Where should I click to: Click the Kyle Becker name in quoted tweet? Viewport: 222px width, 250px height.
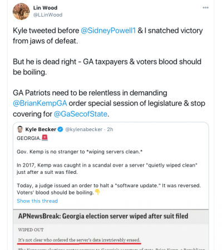[x=41, y=129]
